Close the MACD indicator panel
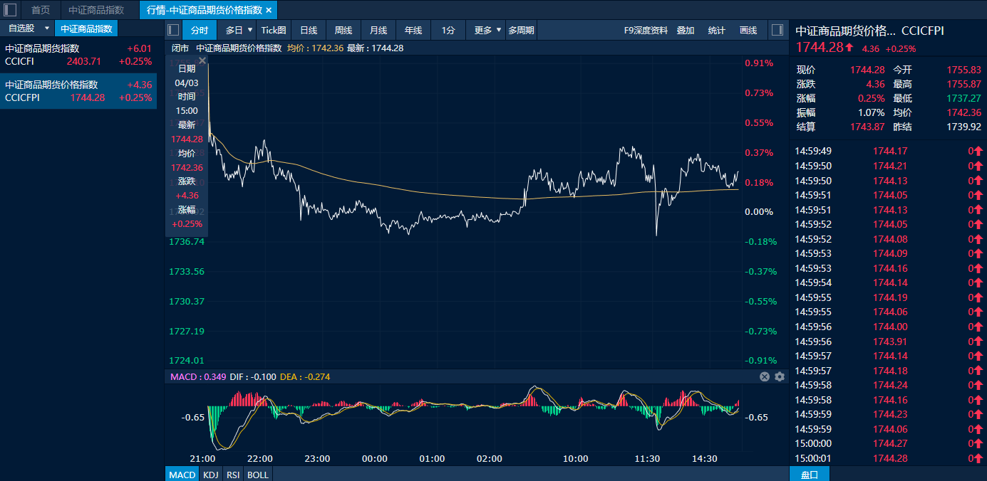Image resolution: width=987 pixels, height=481 pixels. 765,376
